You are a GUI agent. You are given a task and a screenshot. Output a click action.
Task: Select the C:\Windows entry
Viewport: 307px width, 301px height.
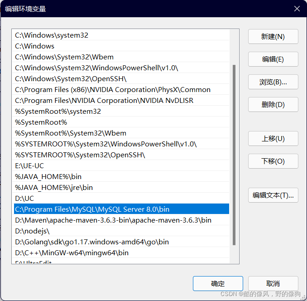(121, 46)
